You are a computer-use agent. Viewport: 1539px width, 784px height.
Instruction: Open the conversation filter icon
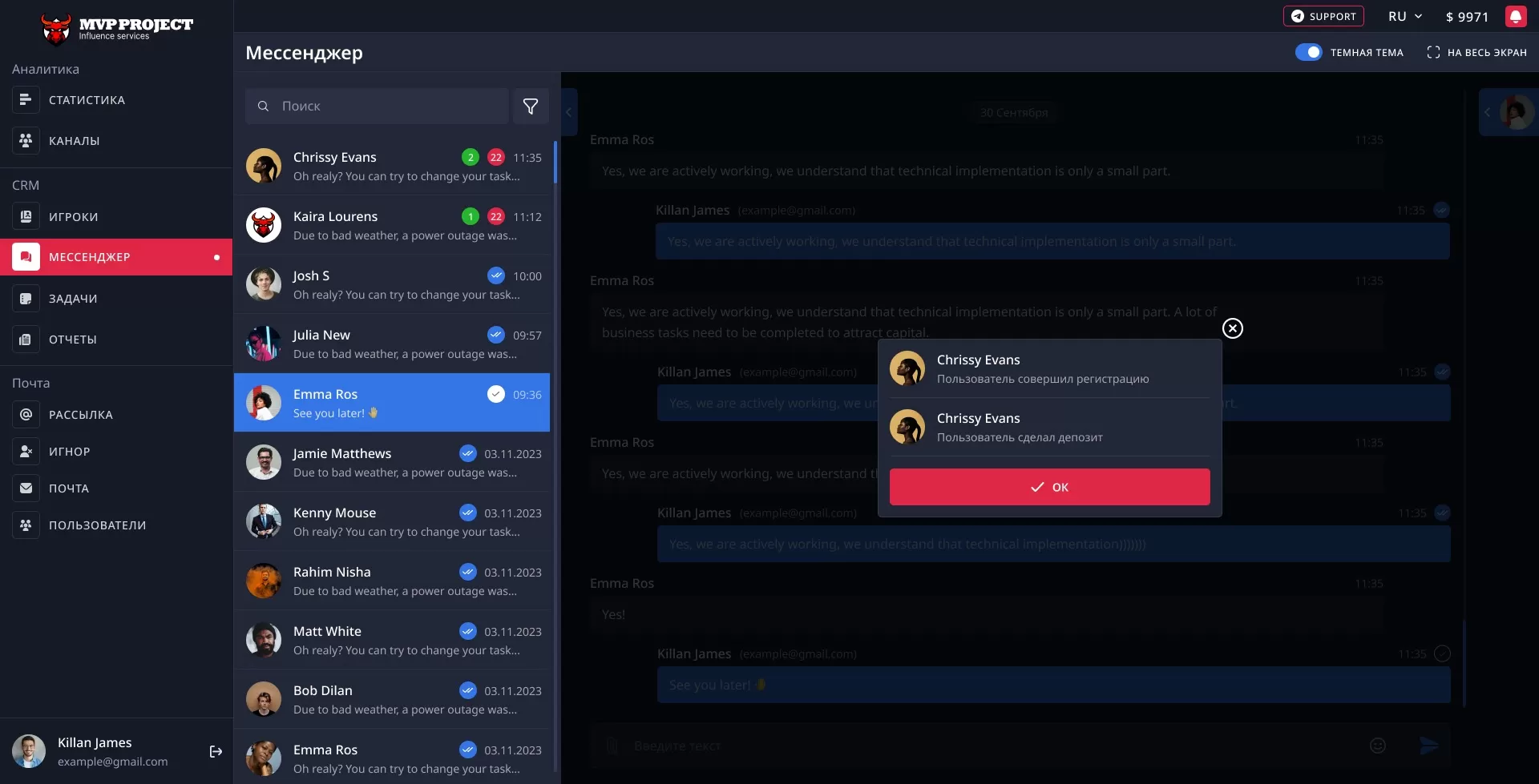(531, 106)
